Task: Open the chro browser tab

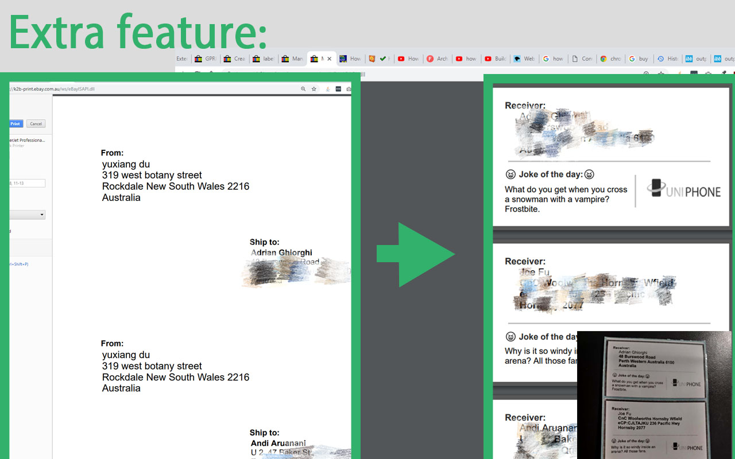Action: 612,59
